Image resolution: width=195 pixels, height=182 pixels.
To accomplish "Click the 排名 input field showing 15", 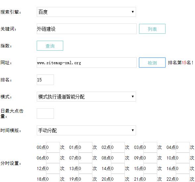I will click(x=45, y=80).
